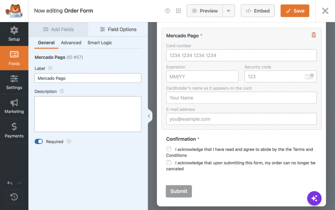This screenshot has height=210, width=335.
Task: Click the redo arrow icon
Action: (x=19, y=183)
